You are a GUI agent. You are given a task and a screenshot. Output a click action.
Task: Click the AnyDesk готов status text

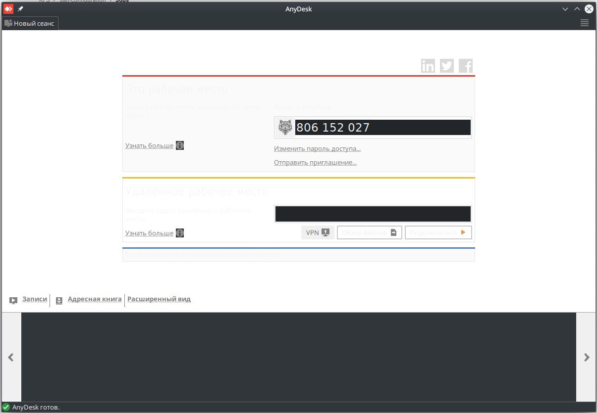tap(36, 408)
